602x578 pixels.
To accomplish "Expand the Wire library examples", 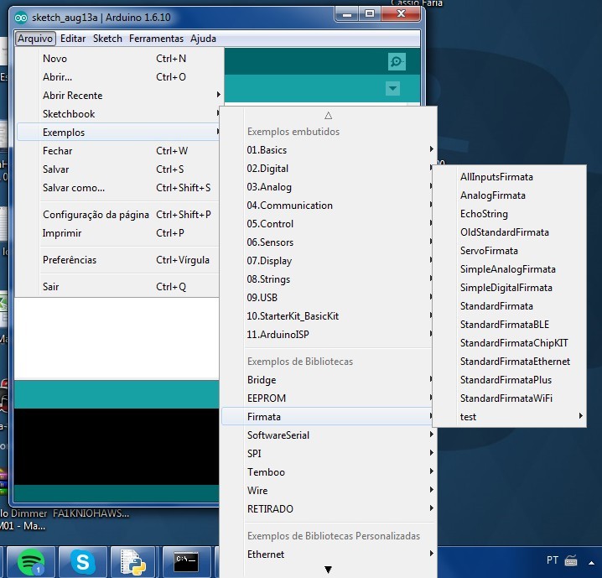I will pyautogui.click(x=329, y=490).
